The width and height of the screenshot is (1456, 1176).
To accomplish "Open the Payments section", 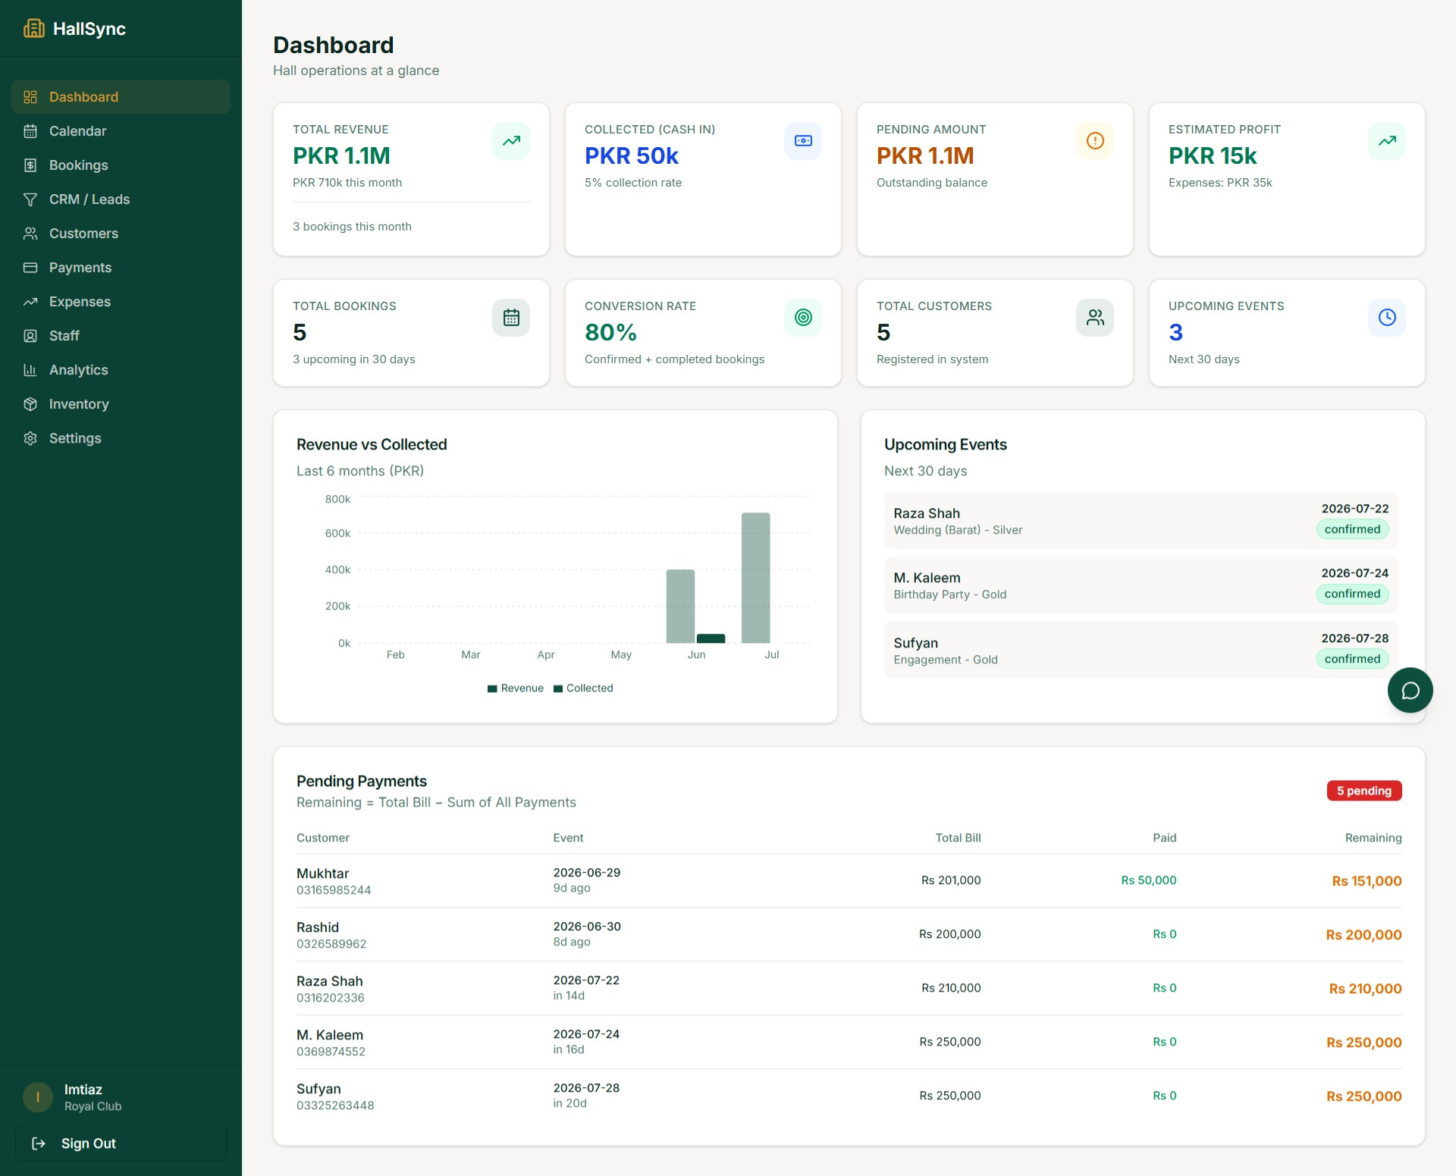I will (121, 268).
